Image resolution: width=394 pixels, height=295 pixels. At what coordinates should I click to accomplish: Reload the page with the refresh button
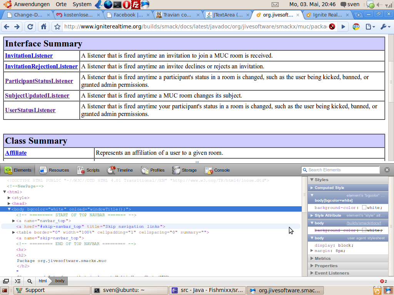click(30, 27)
